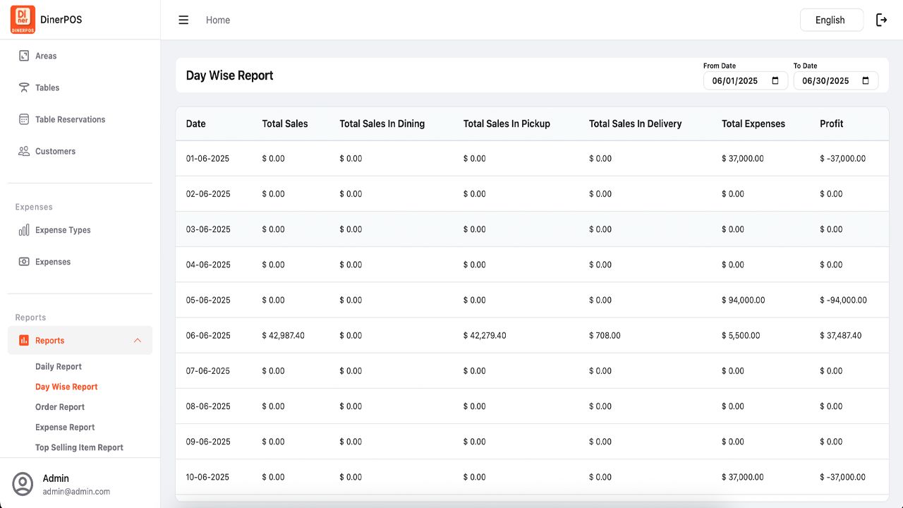Image resolution: width=903 pixels, height=508 pixels.
Task: Open Areas via its sidebar icon
Action: click(24, 56)
